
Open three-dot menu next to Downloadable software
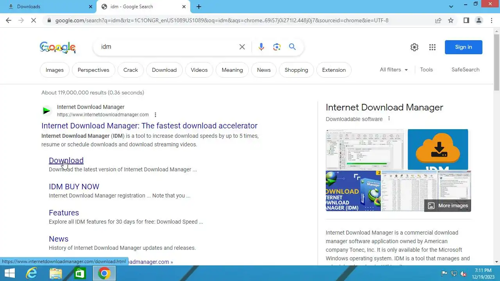coord(389,119)
